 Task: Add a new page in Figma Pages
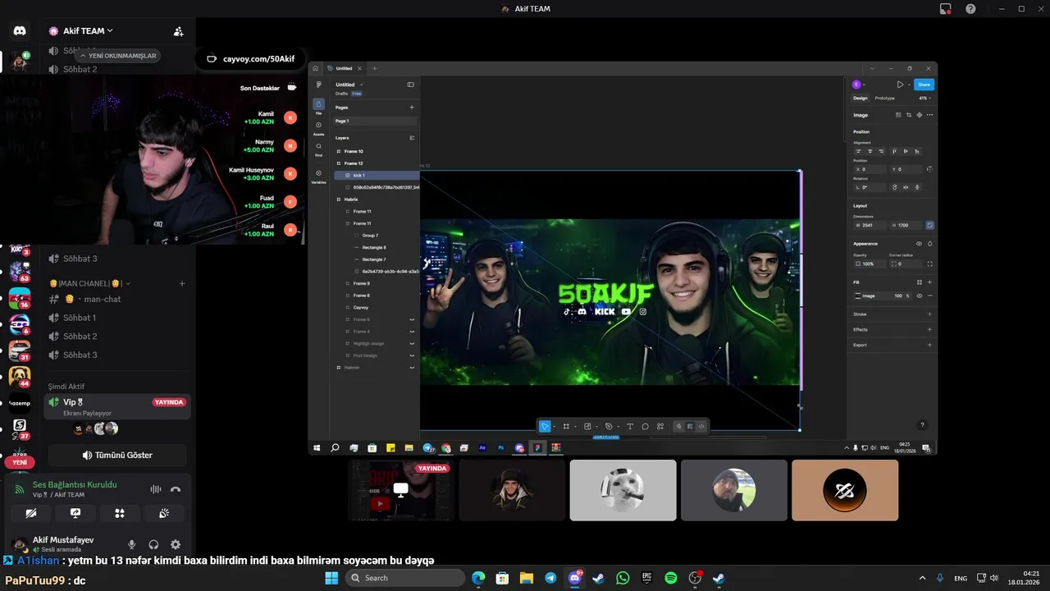(x=412, y=108)
